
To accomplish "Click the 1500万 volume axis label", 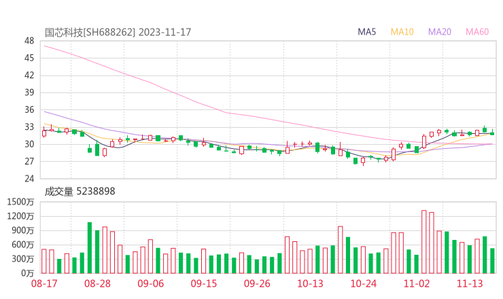I will [x=20, y=202].
